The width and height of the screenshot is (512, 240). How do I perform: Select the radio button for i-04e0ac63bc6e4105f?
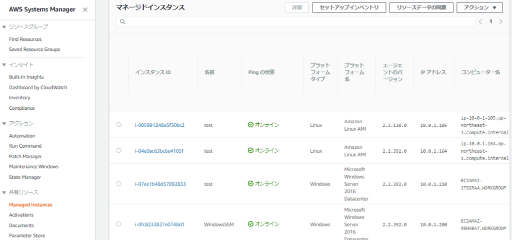point(118,150)
